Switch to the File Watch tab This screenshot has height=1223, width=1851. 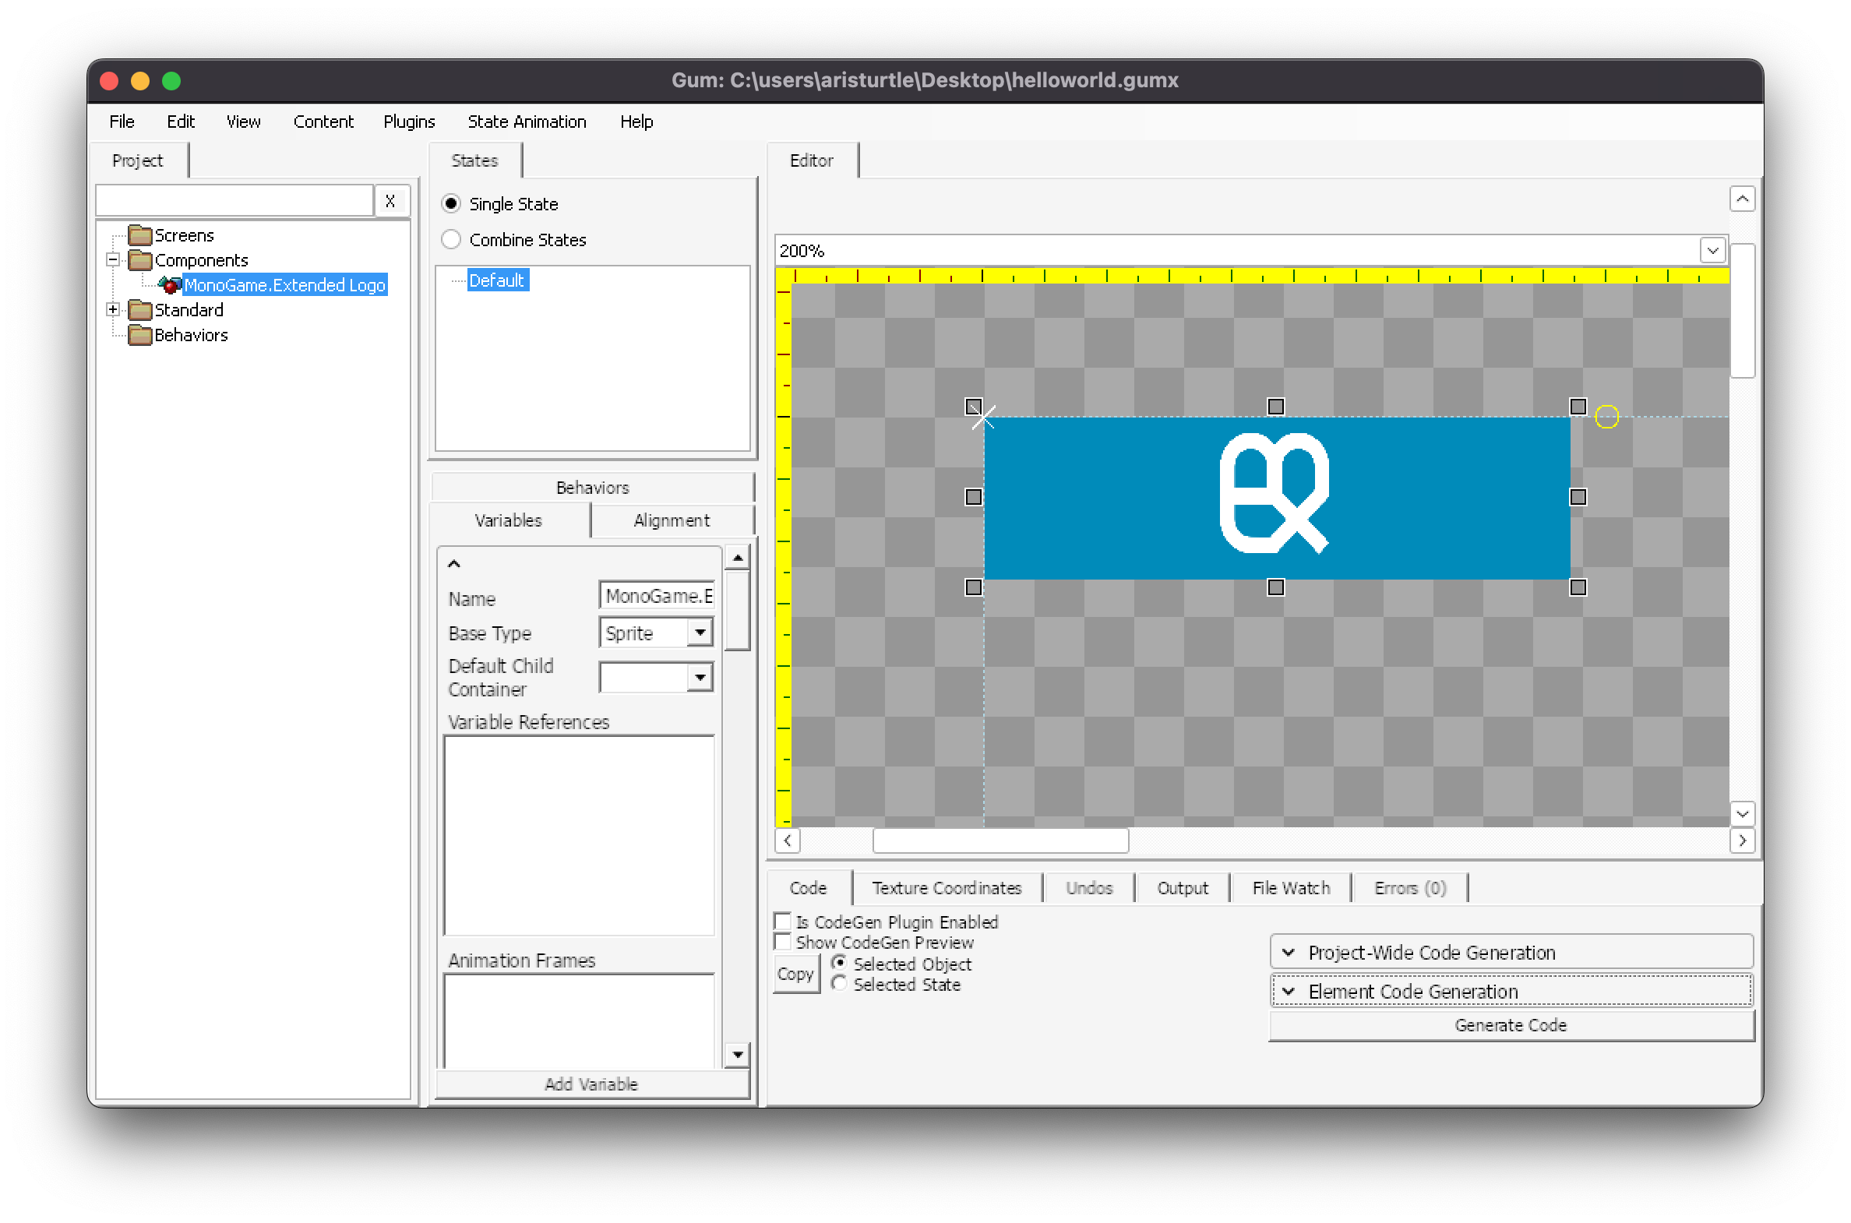[x=1291, y=887]
